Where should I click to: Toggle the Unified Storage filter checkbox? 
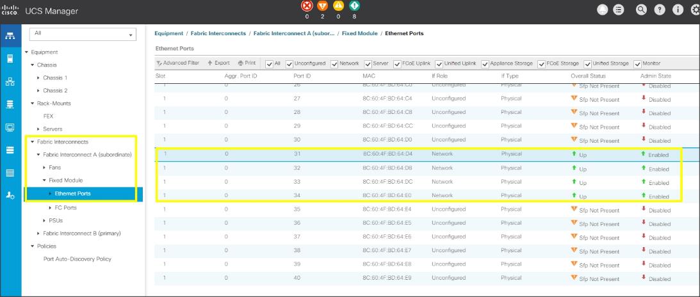click(587, 64)
